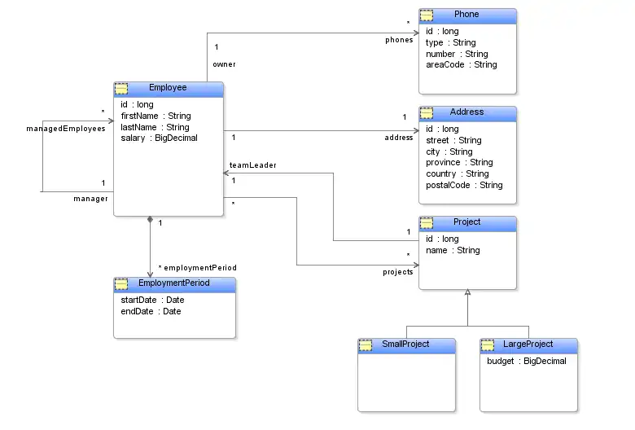Click the Project class icon
The height and width of the screenshot is (430, 635).
tap(427, 223)
